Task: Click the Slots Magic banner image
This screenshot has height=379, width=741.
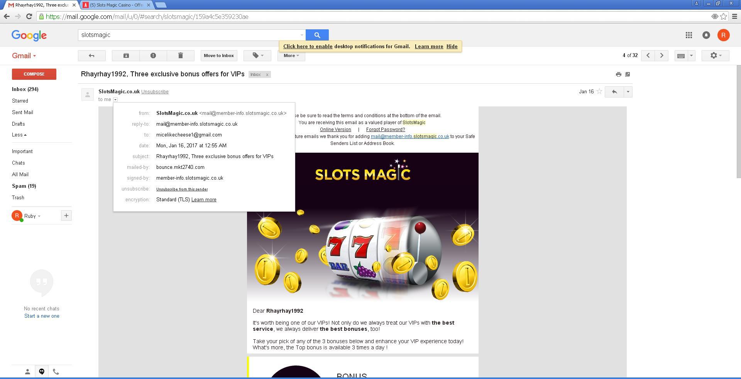Action: click(363, 227)
